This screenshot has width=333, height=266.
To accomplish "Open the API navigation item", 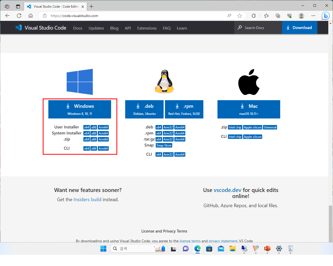I will coord(128,28).
